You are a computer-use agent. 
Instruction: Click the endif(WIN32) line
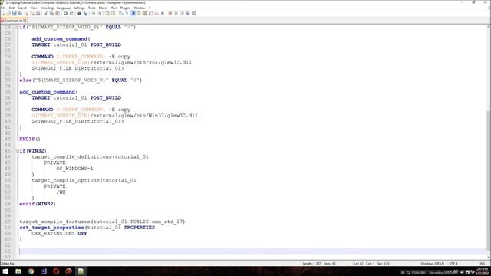click(38, 204)
